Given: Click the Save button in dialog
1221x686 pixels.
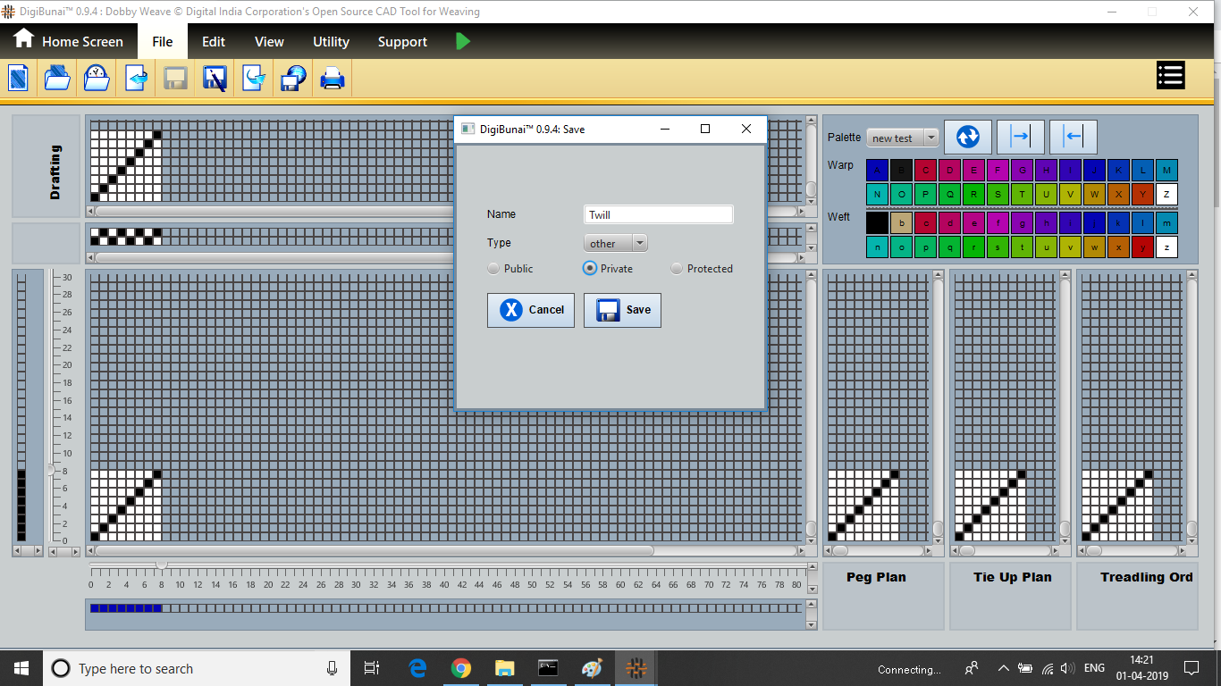Looking at the screenshot, I should [x=622, y=310].
